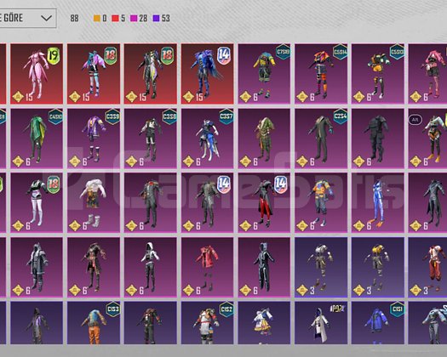The image size is (447, 357).
Task: Click the dropdown chevron arrow beside GÖRE
Action: (46, 18)
